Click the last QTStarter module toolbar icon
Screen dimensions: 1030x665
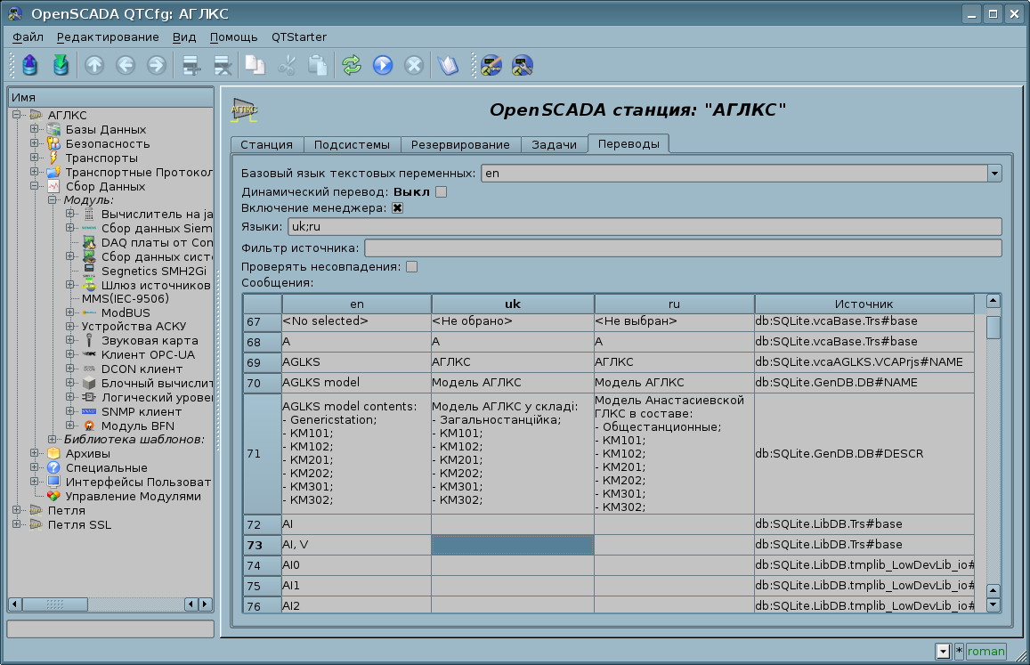click(523, 65)
